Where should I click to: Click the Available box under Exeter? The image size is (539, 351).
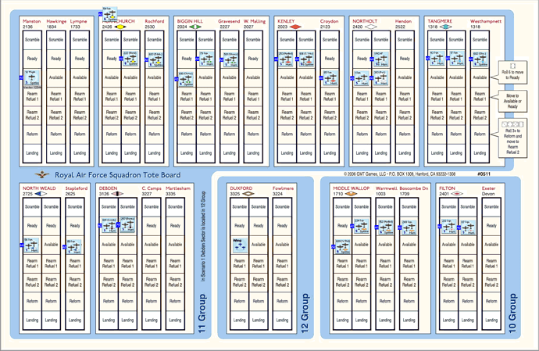[491, 245]
